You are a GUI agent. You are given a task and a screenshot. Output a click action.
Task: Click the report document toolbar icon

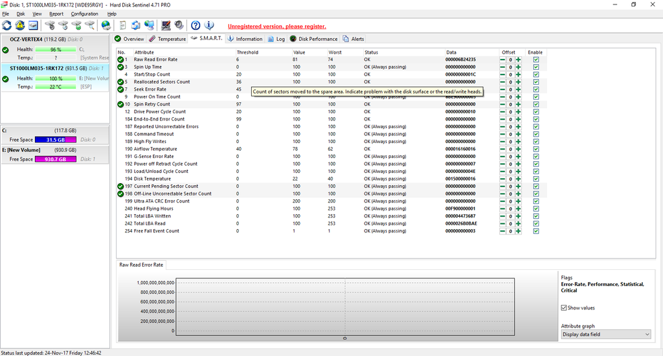click(x=123, y=26)
